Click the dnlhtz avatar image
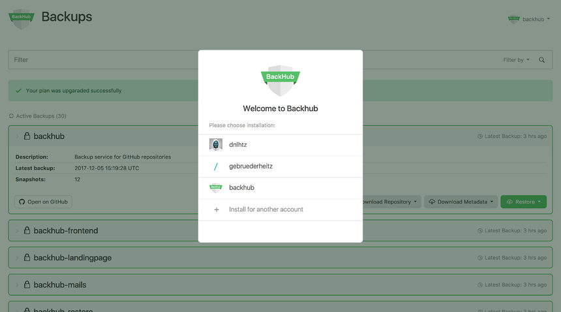Image resolution: width=561 pixels, height=312 pixels. [x=216, y=145]
